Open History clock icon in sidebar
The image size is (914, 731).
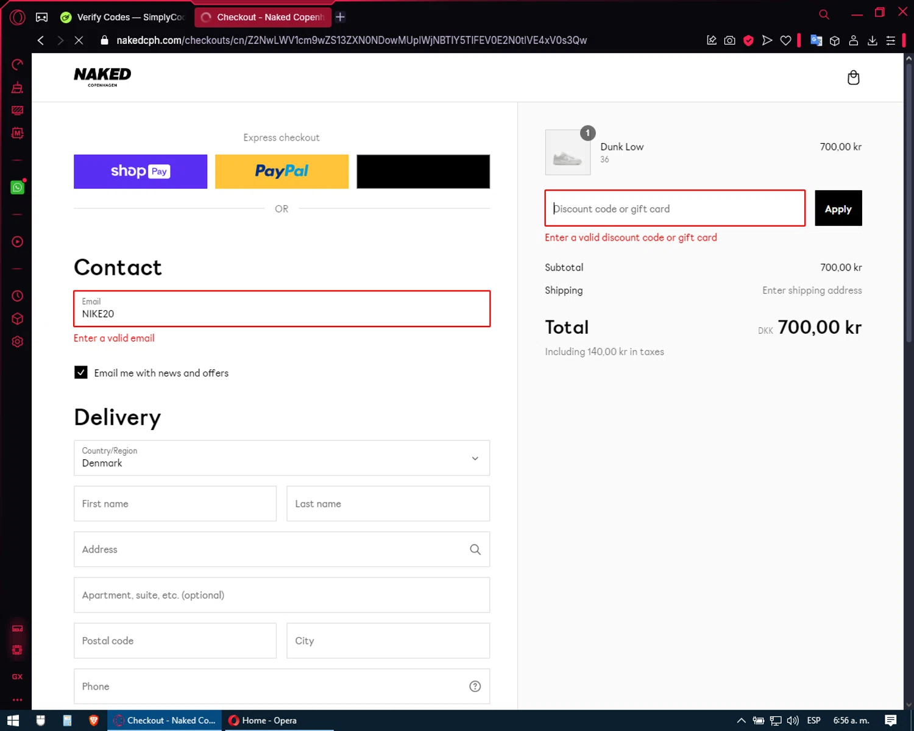[17, 296]
